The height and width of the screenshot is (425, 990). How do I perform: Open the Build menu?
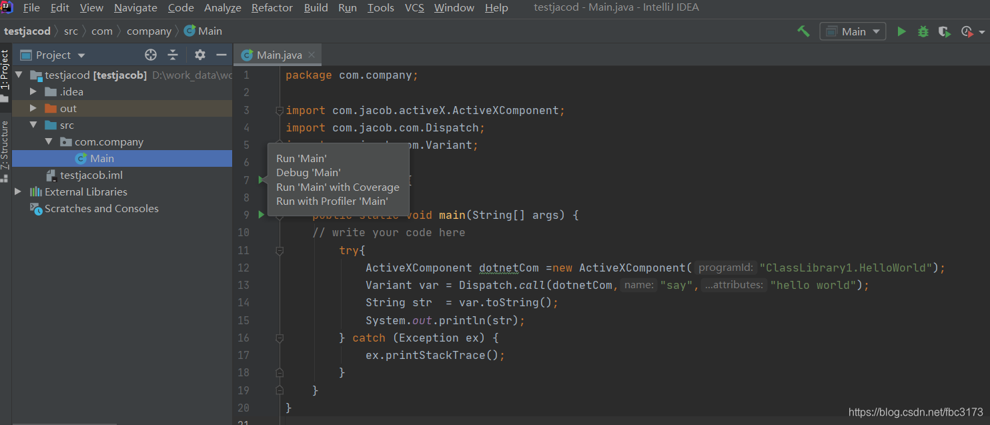pyautogui.click(x=316, y=8)
